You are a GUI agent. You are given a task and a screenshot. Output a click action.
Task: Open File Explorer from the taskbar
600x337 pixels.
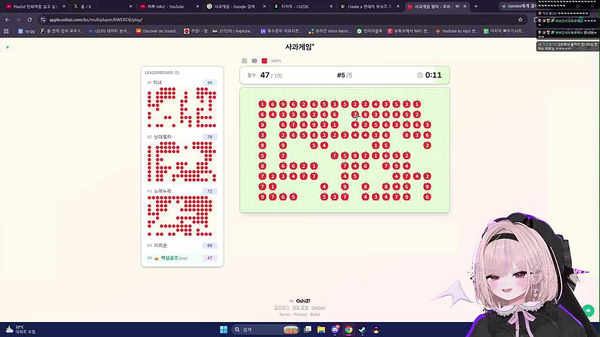(x=321, y=330)
